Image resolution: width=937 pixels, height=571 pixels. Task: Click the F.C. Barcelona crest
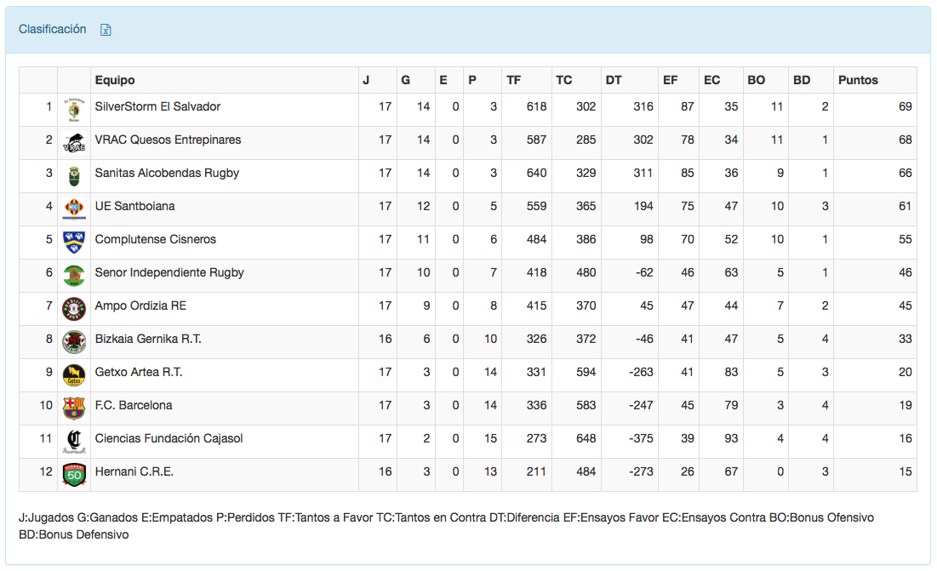[74, 408]
